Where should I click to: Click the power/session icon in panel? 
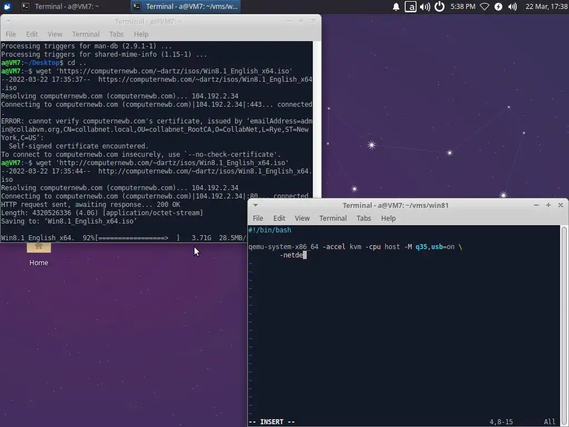click(440, 7)
